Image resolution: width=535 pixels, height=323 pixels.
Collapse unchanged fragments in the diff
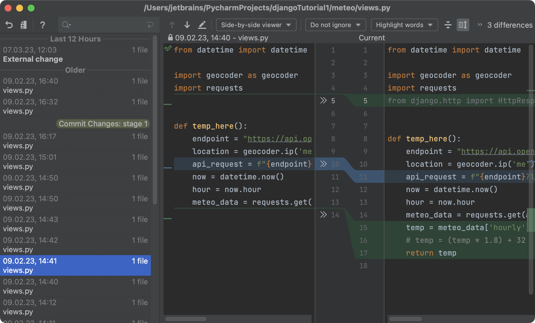coord(448,25)
